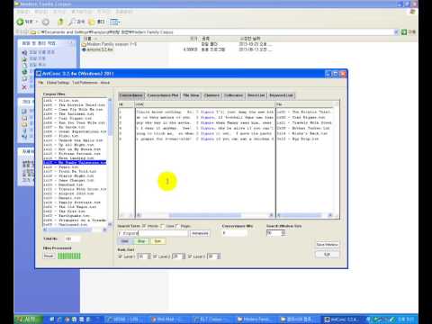Select the Modern Family season folder icon
Screen dimensions: 432x324
coord(84,44)
